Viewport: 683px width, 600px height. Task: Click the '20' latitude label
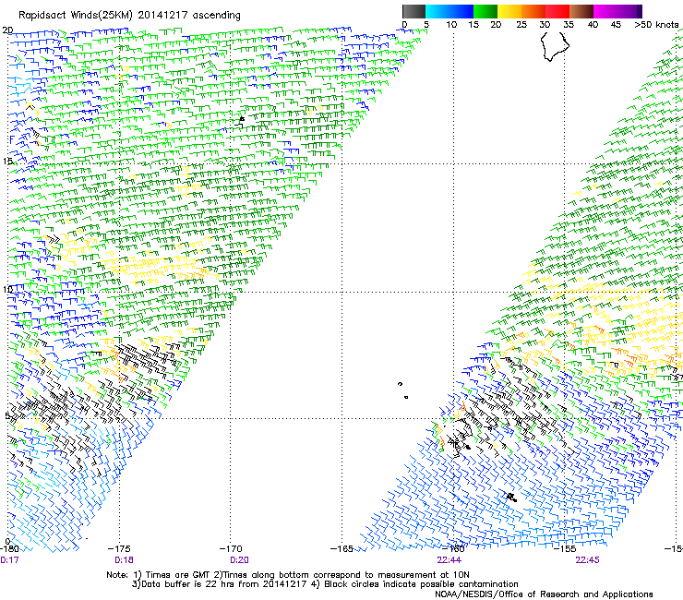coord(7,30)
